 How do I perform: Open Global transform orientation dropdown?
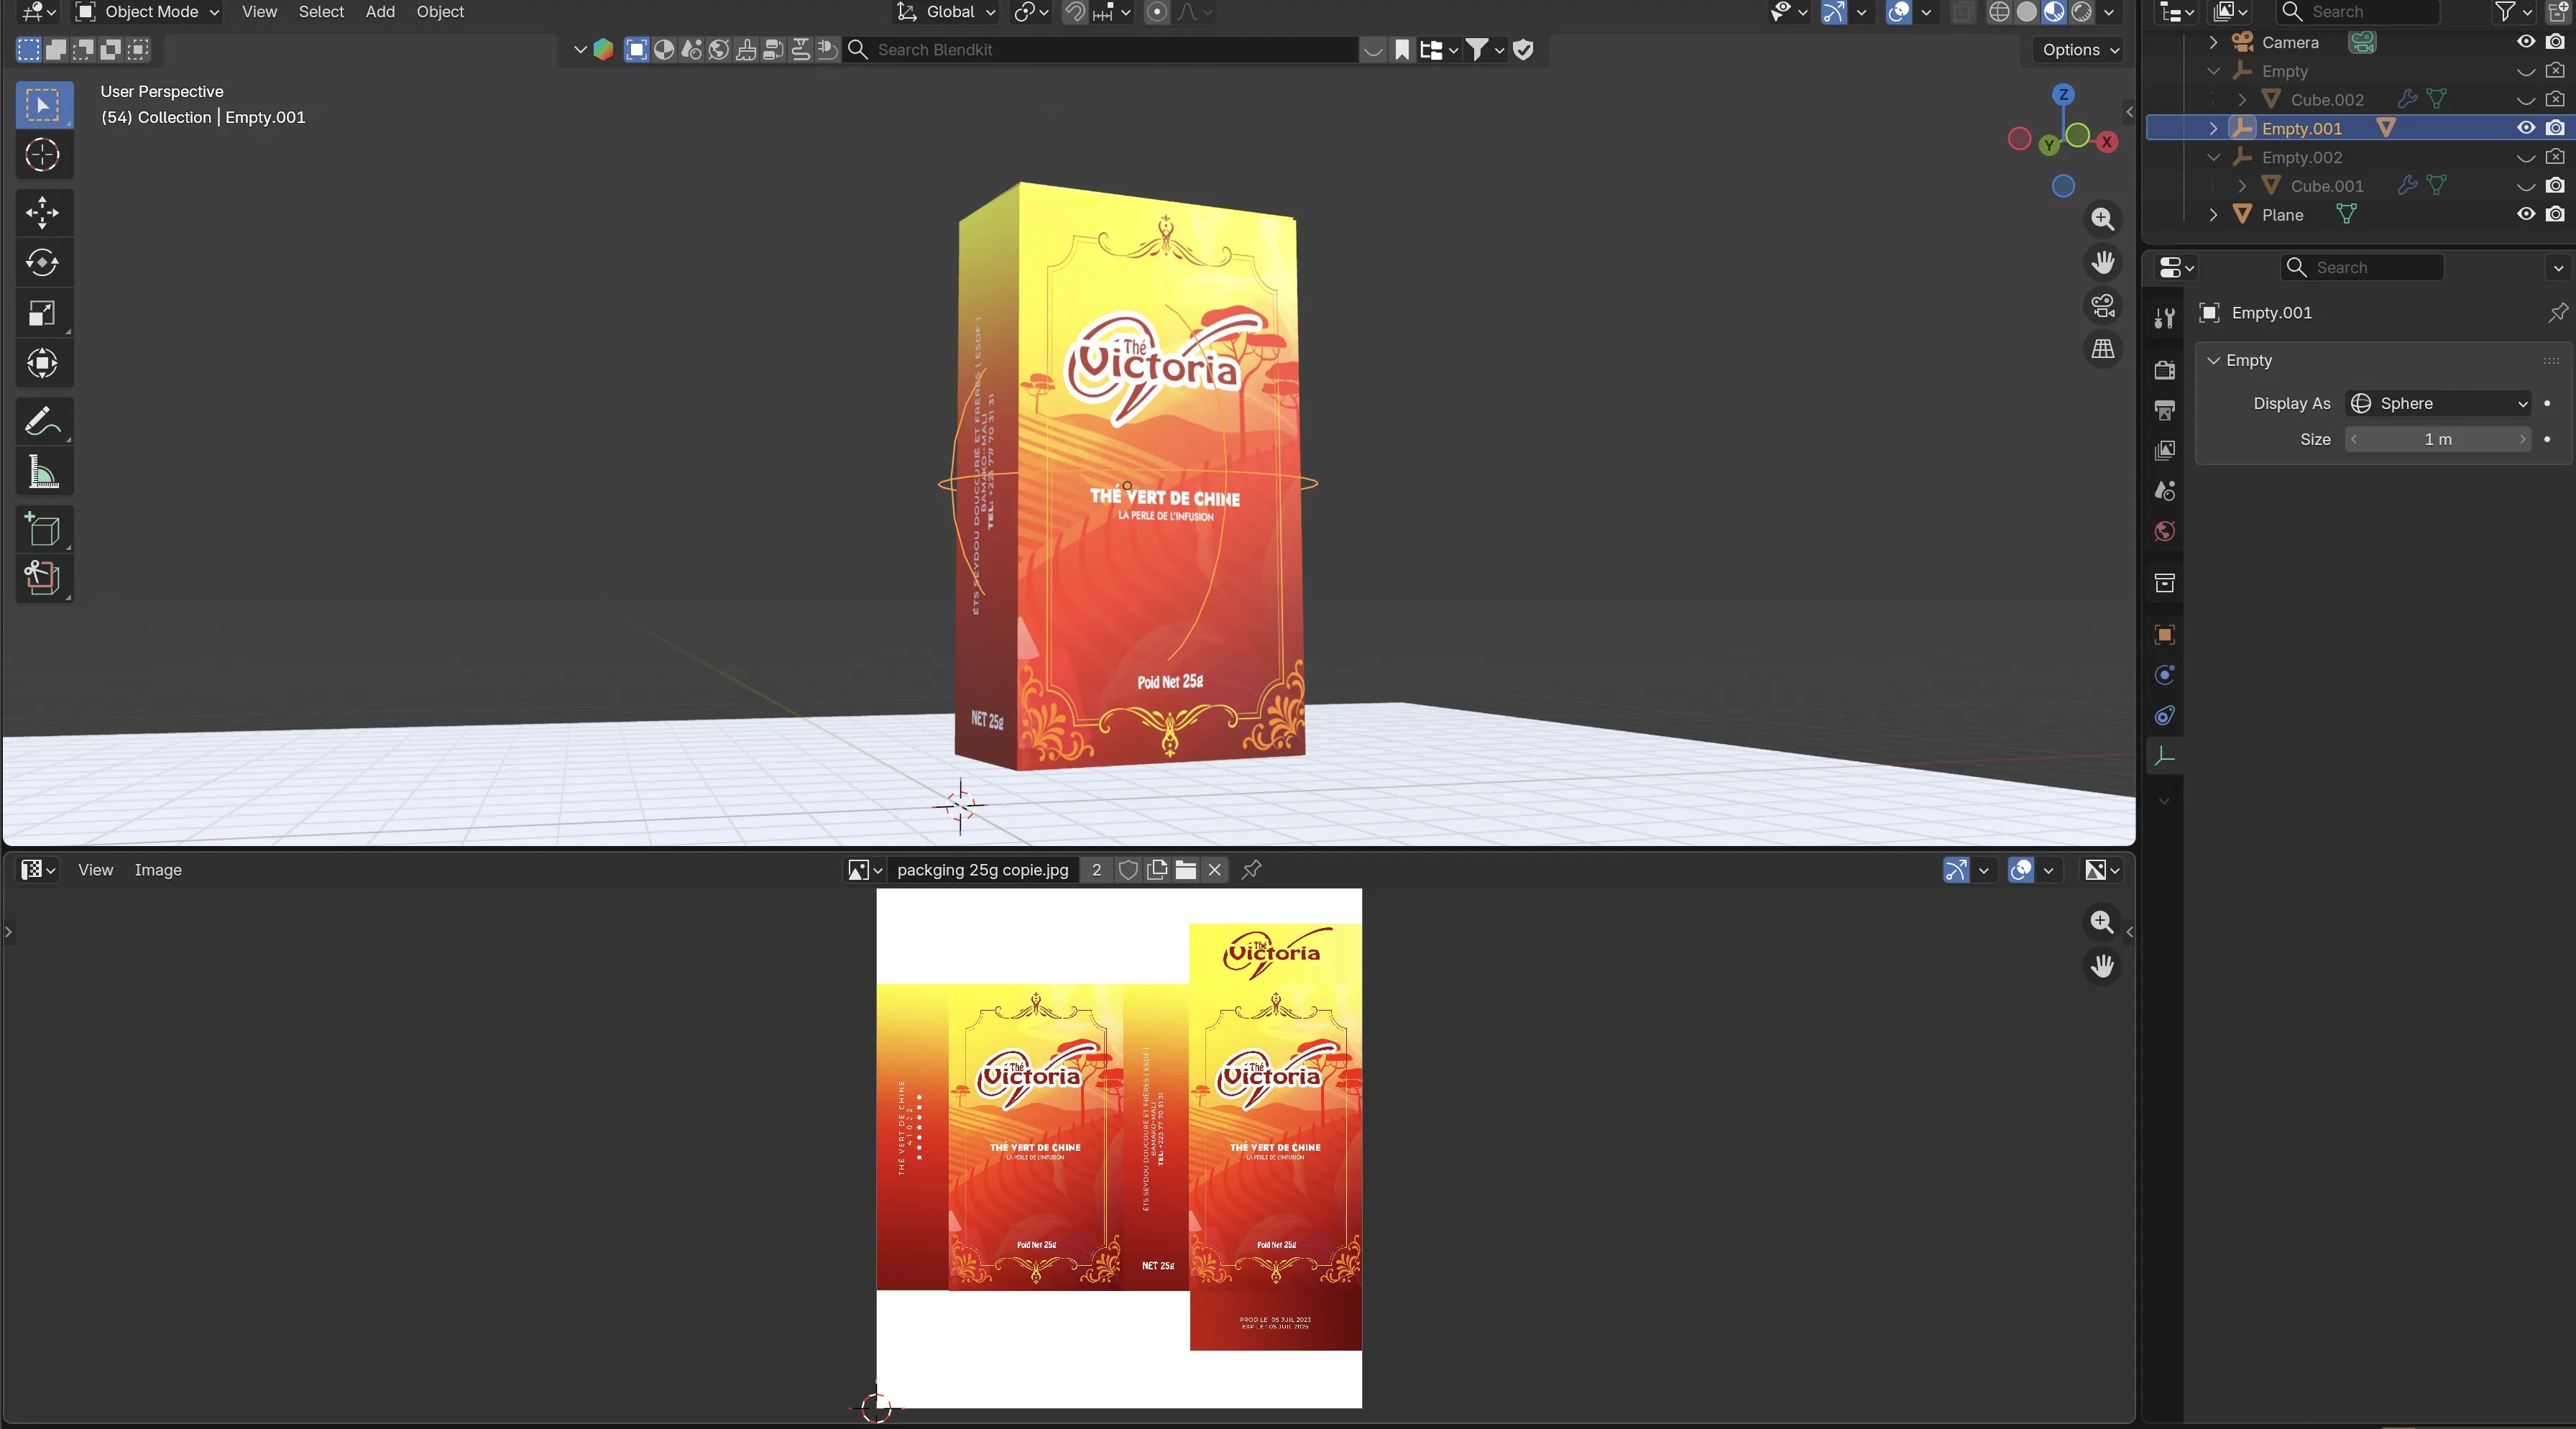[x=946, y=12]
